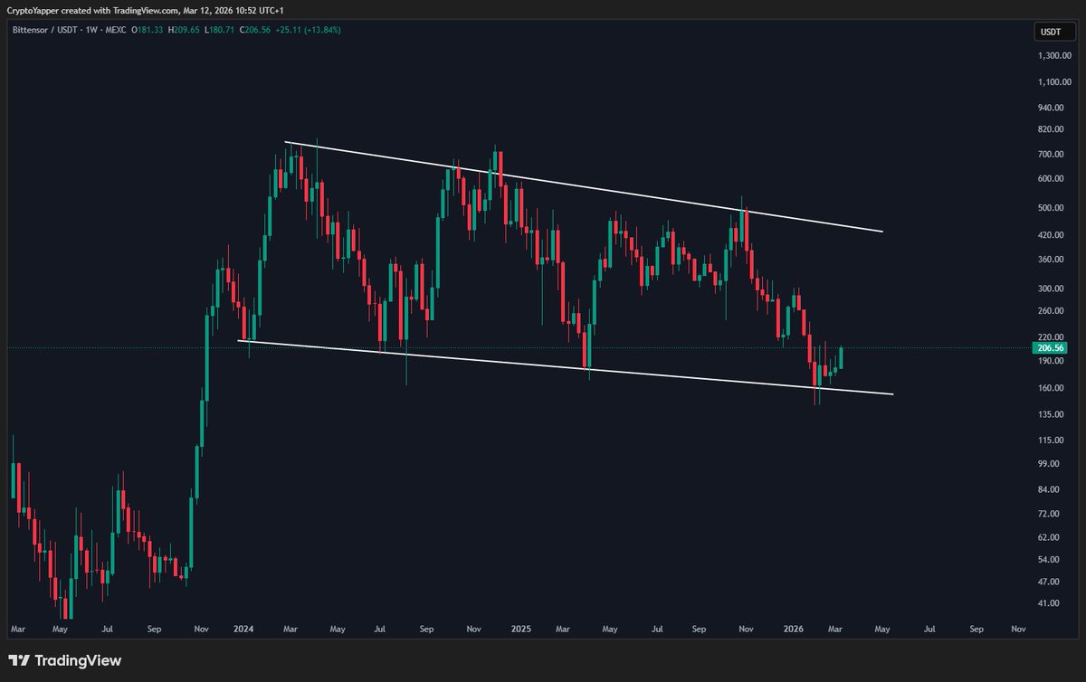Click the 820.00 price axis label
Image resolution: width=1086 pixels, height=682 pixels.
coord(1051,129)
